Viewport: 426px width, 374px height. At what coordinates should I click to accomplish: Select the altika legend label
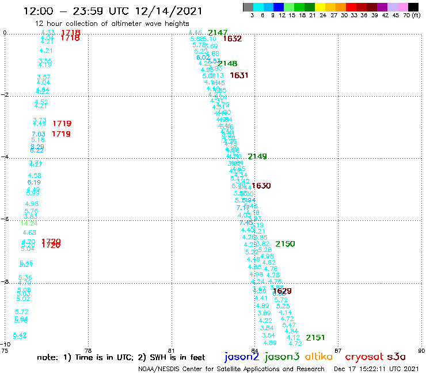pyautogui.click(x=319, y=357)
